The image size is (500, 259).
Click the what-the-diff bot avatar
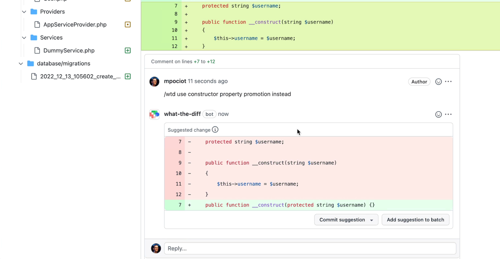(x=154, y=114)
